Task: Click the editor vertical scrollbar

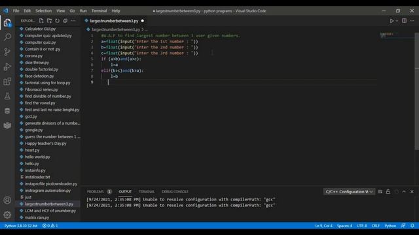Action: click(x=416, y=91)
